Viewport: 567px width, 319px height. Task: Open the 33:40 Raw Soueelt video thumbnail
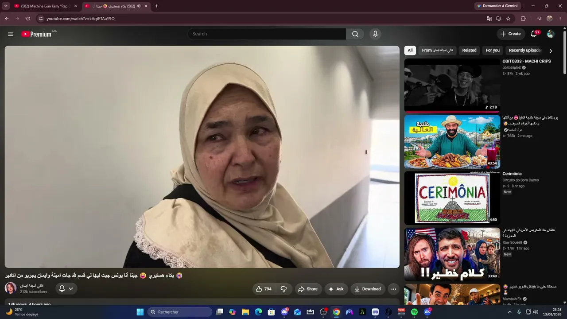pos(452,254)
